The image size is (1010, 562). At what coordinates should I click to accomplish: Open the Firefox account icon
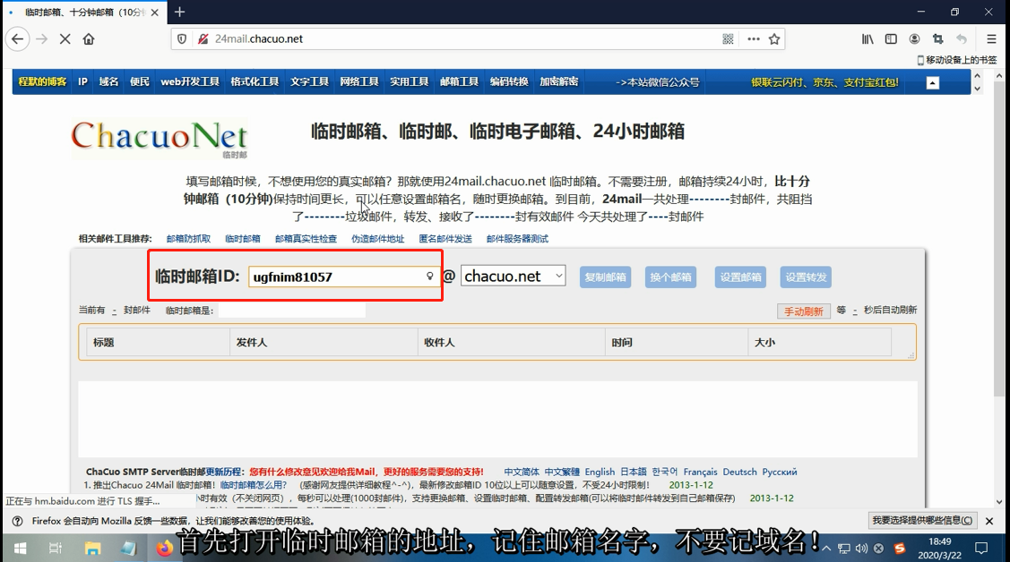click(x=914, y=39)
